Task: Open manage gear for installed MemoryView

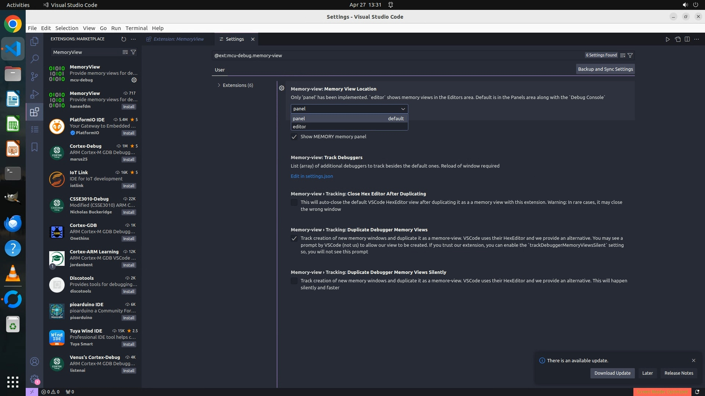Action: pos(134,80)
